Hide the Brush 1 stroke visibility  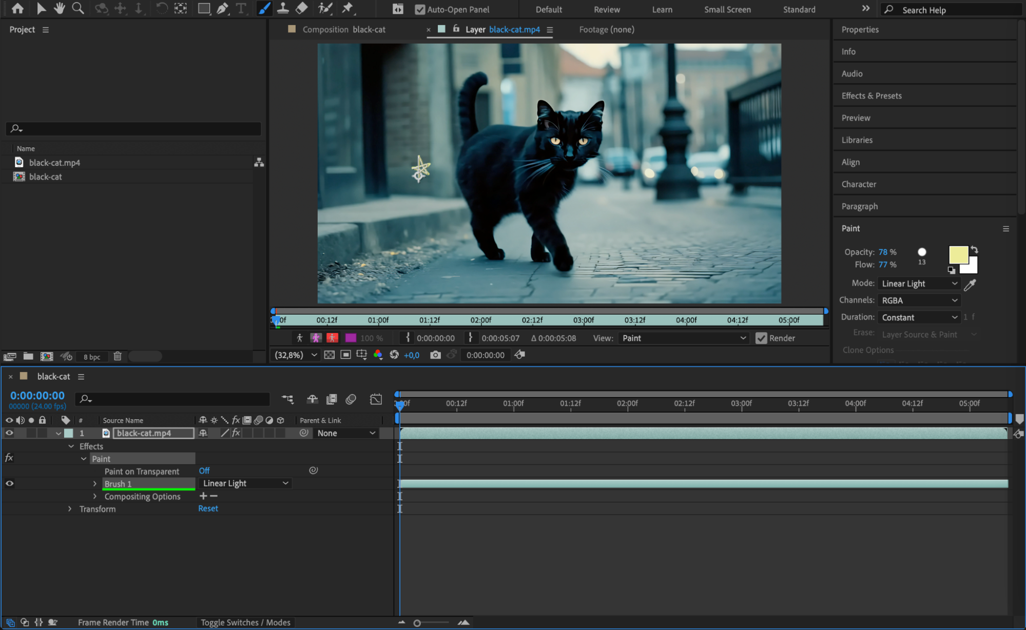(x=9, y=483)
